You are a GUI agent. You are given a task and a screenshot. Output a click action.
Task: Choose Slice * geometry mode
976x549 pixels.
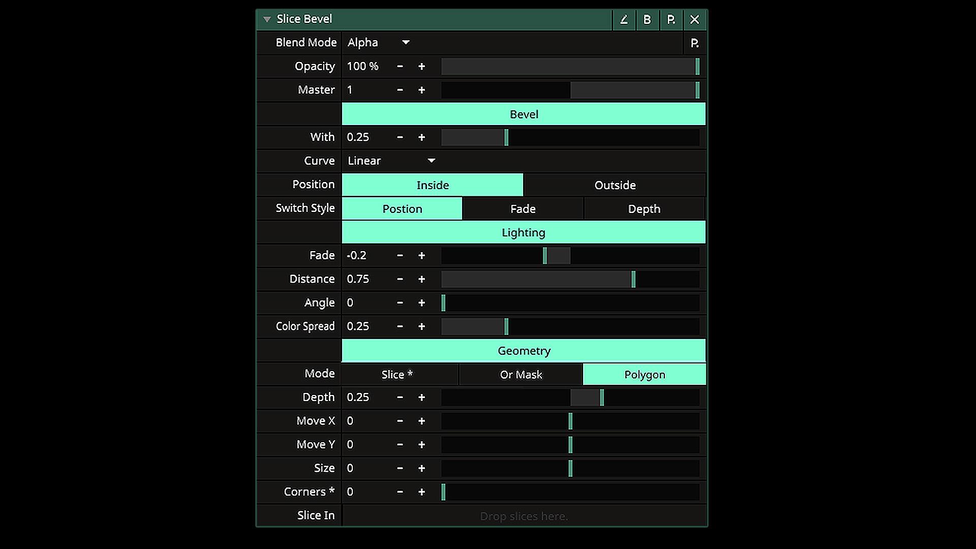pyautogui.click(x=400, y=375)
